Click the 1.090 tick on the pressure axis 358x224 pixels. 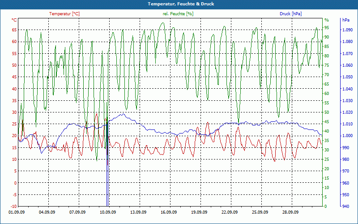(347, 30)
